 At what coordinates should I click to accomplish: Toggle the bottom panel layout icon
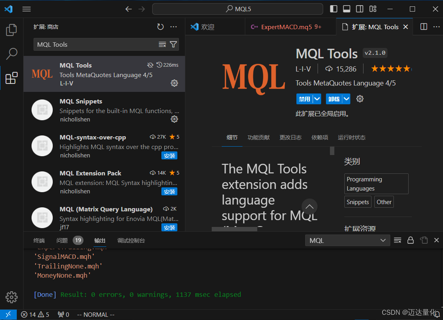347,9
